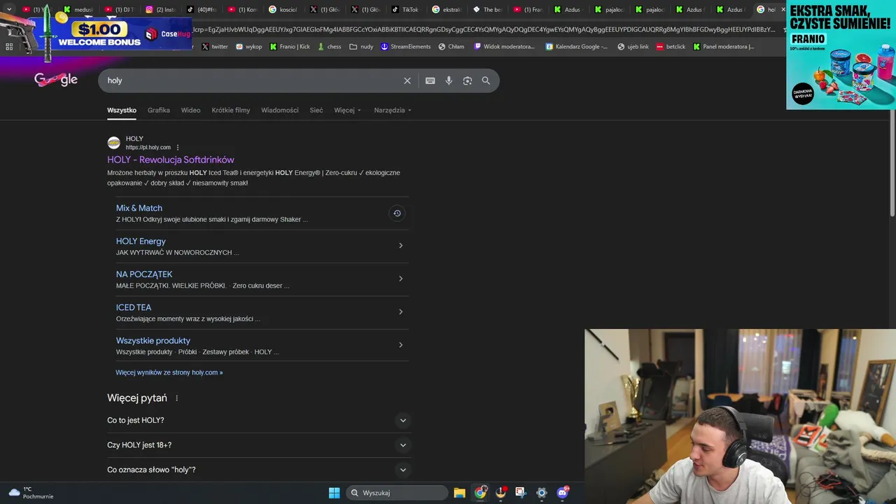
Task: Open Więcej wyników ze strony holy.com link
Action: (x=169, y=372)
